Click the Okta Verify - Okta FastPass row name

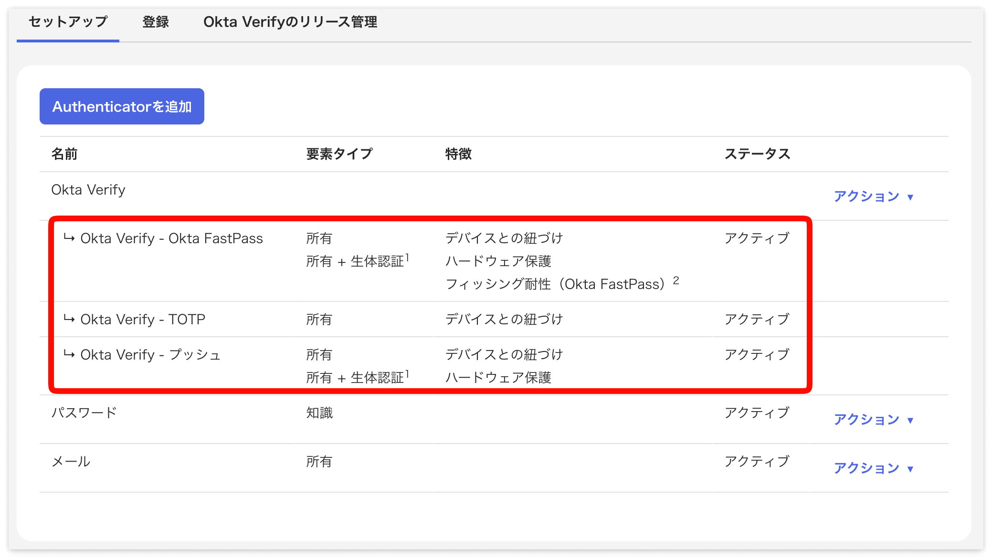click(x=171, y=238)
